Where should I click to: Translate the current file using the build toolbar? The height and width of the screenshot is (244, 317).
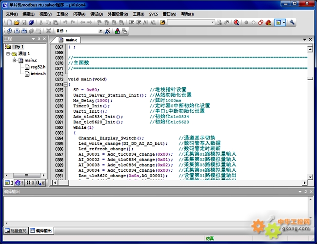[x=9, y=31]
